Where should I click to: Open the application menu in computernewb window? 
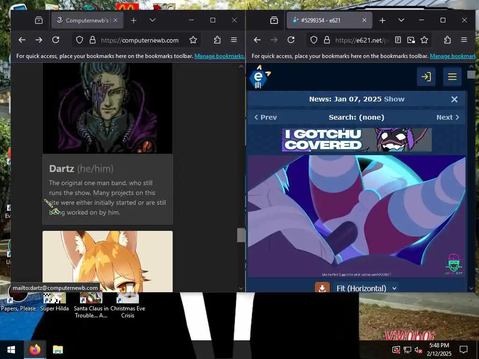(x=234, y=40)
